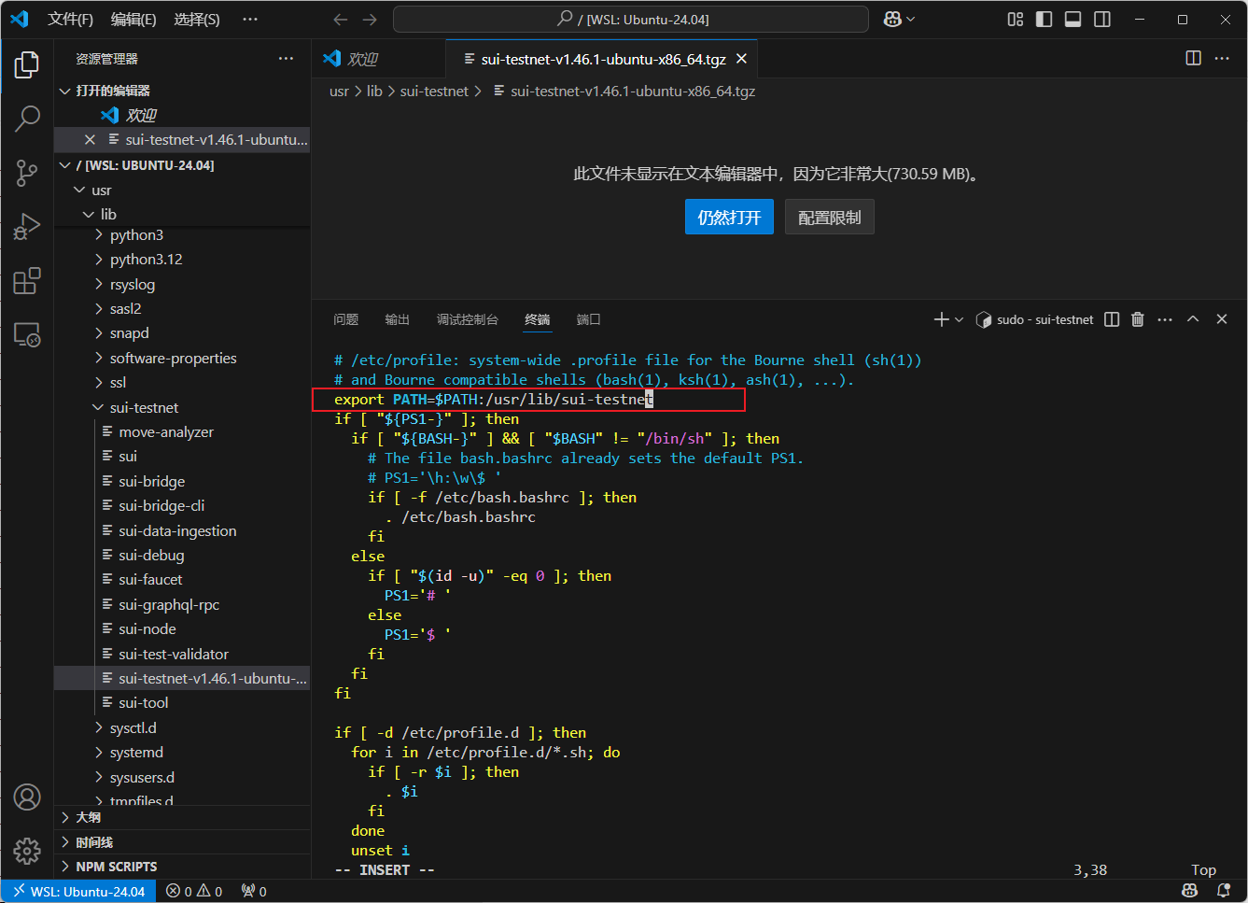Click the forwarded ports status item
Viewport: 1248px width, 903px height.
254,892
